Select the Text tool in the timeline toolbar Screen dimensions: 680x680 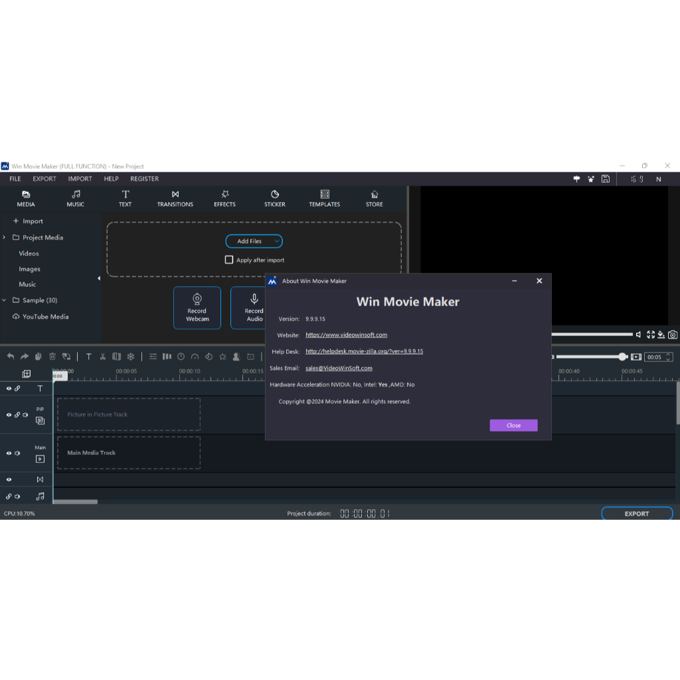pyautogui.click(x=88, y=357)
